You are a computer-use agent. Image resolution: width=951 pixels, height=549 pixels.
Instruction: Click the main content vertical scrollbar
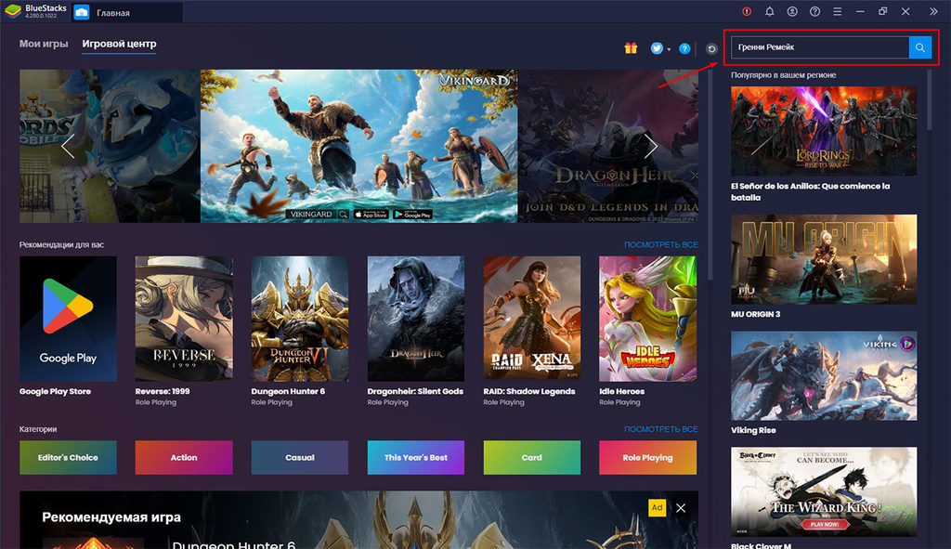(710, 175)
